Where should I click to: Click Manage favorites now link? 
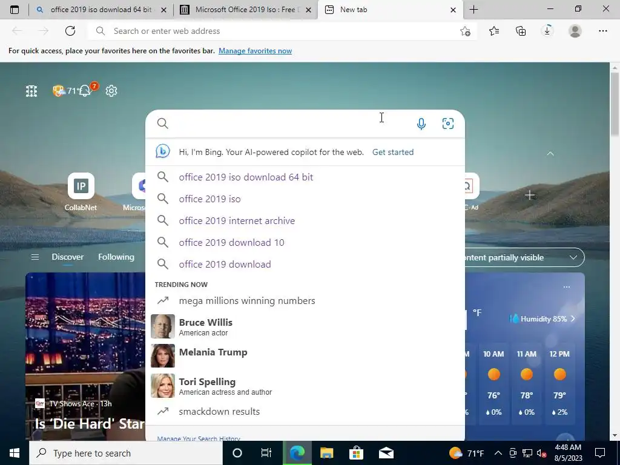click(255, 51)
